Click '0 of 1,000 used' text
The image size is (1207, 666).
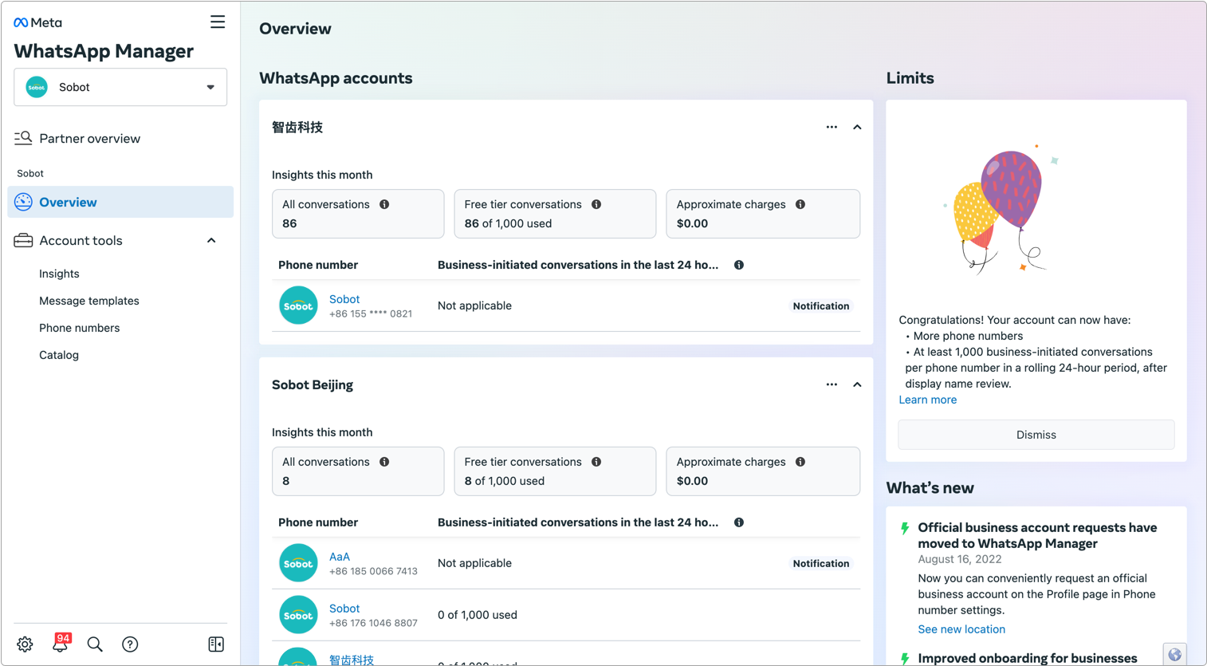click(x=478, y=615)
